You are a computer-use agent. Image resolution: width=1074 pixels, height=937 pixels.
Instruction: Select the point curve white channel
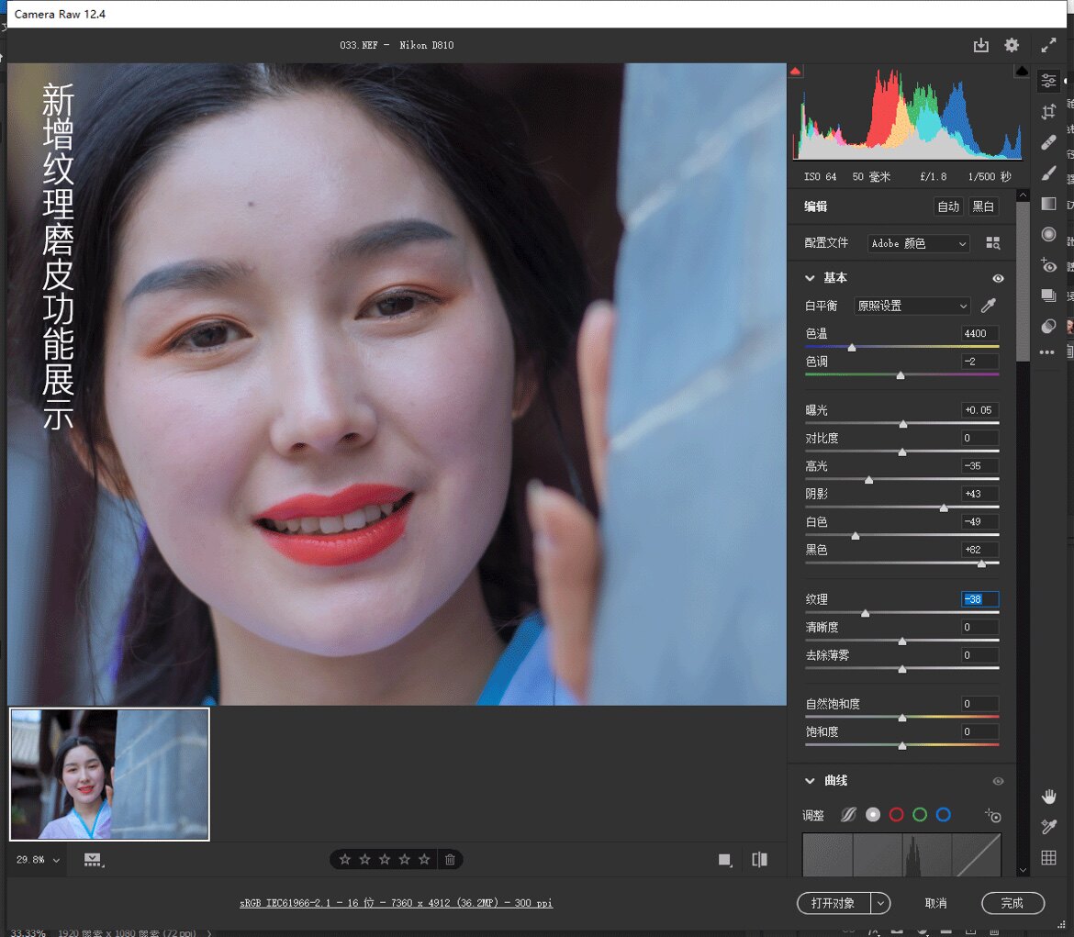pos(873,814)
